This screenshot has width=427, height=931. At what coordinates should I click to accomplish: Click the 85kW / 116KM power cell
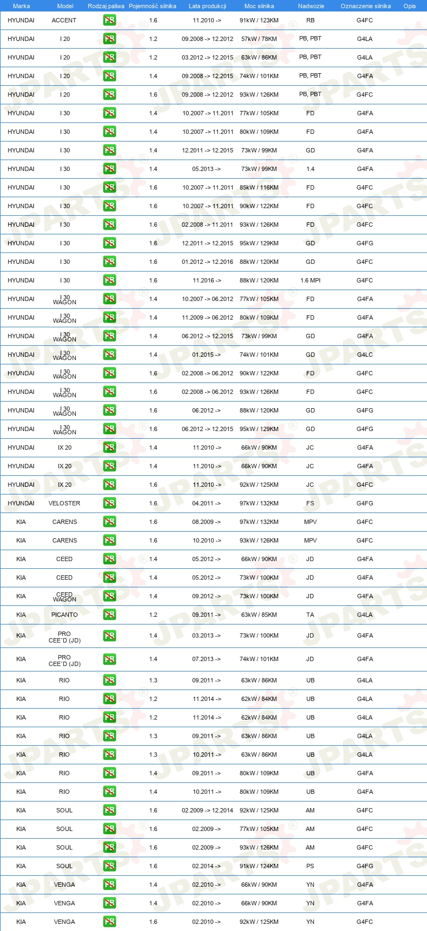[259, 187]
